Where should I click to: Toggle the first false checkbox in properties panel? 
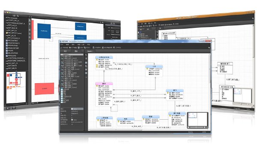coord(72,109)
